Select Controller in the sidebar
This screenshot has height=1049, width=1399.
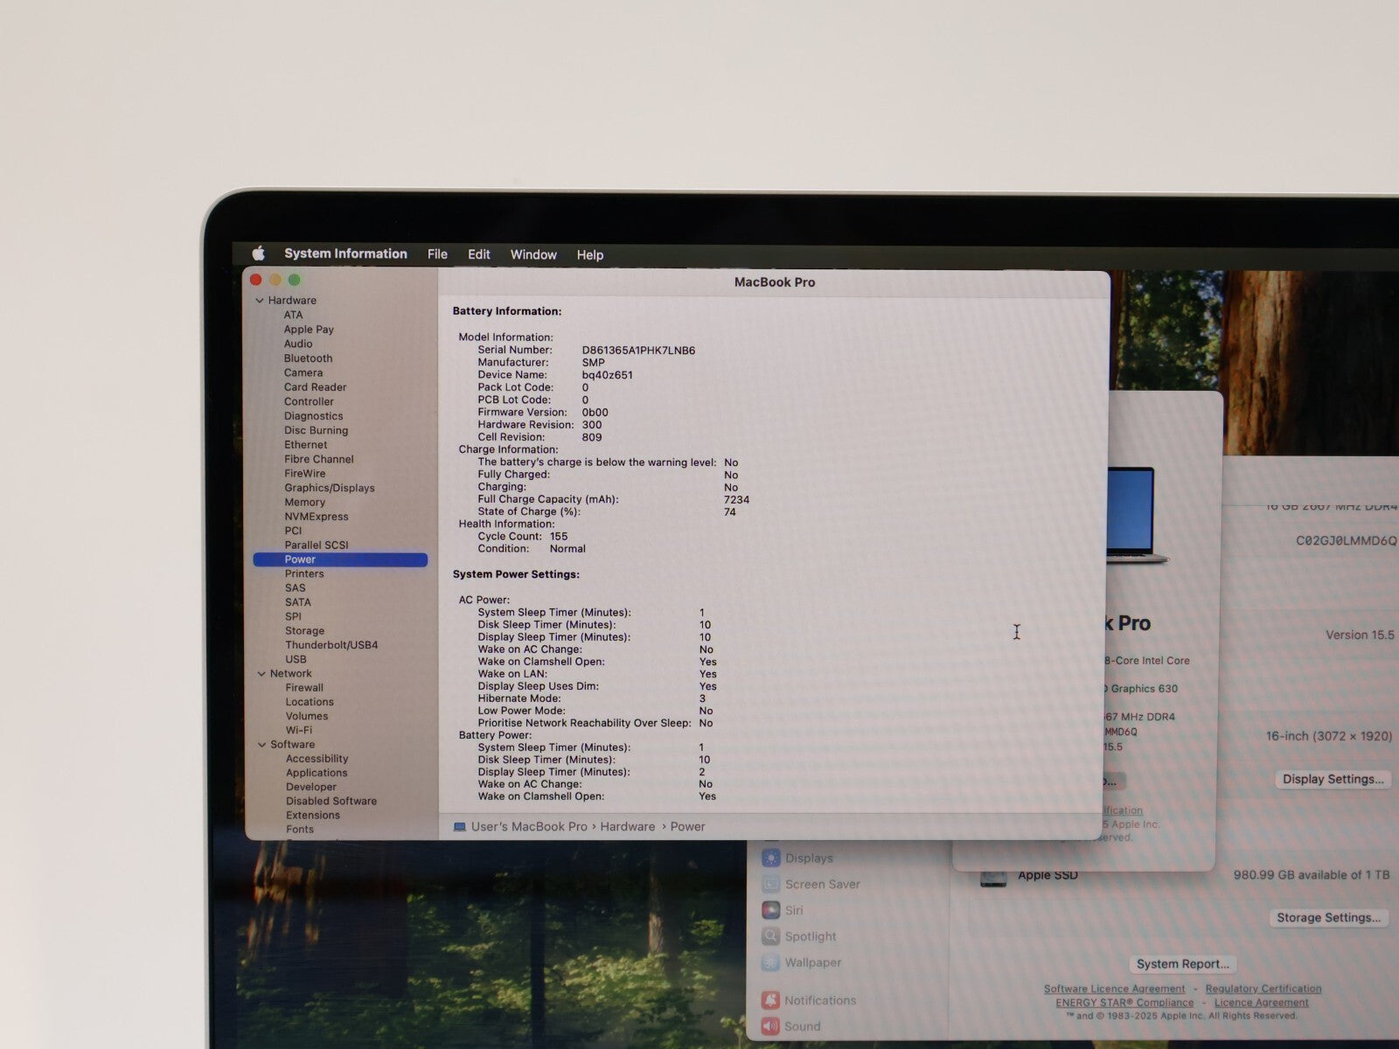tap(309, 402)
